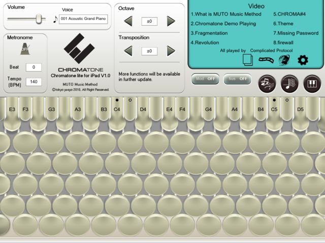Tap the F4 key
Image resolution: width=325 pixels, height=243 pixels.
182,109
